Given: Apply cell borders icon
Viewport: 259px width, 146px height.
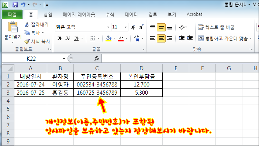Looking at the screenshot, I should click(92, 38).
